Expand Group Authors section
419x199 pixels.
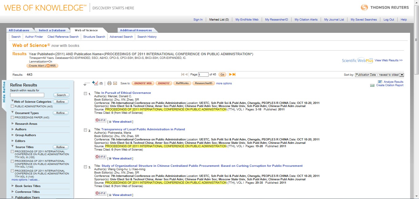pyautogui.click(x=13, y=135)
